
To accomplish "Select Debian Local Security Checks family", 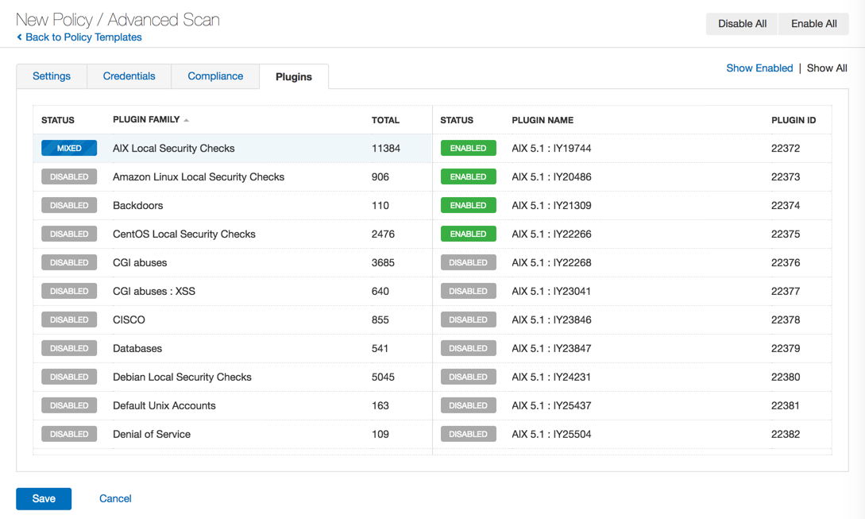I will click(182, 377).
